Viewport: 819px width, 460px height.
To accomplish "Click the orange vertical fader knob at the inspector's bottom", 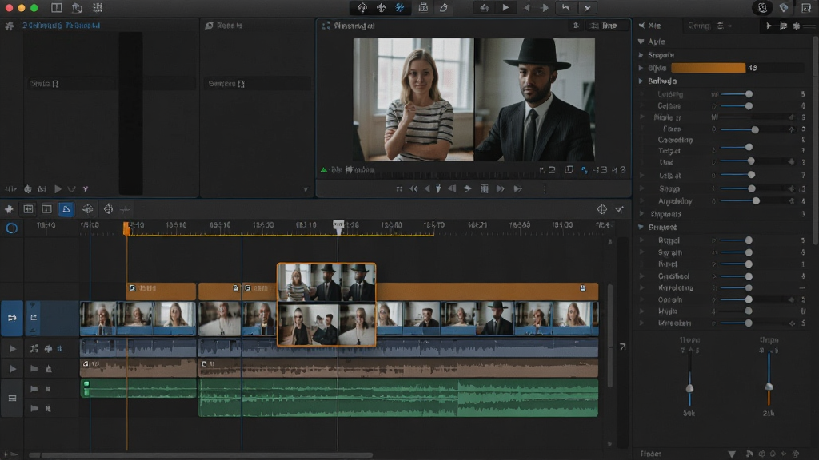I will pos(769,387).
